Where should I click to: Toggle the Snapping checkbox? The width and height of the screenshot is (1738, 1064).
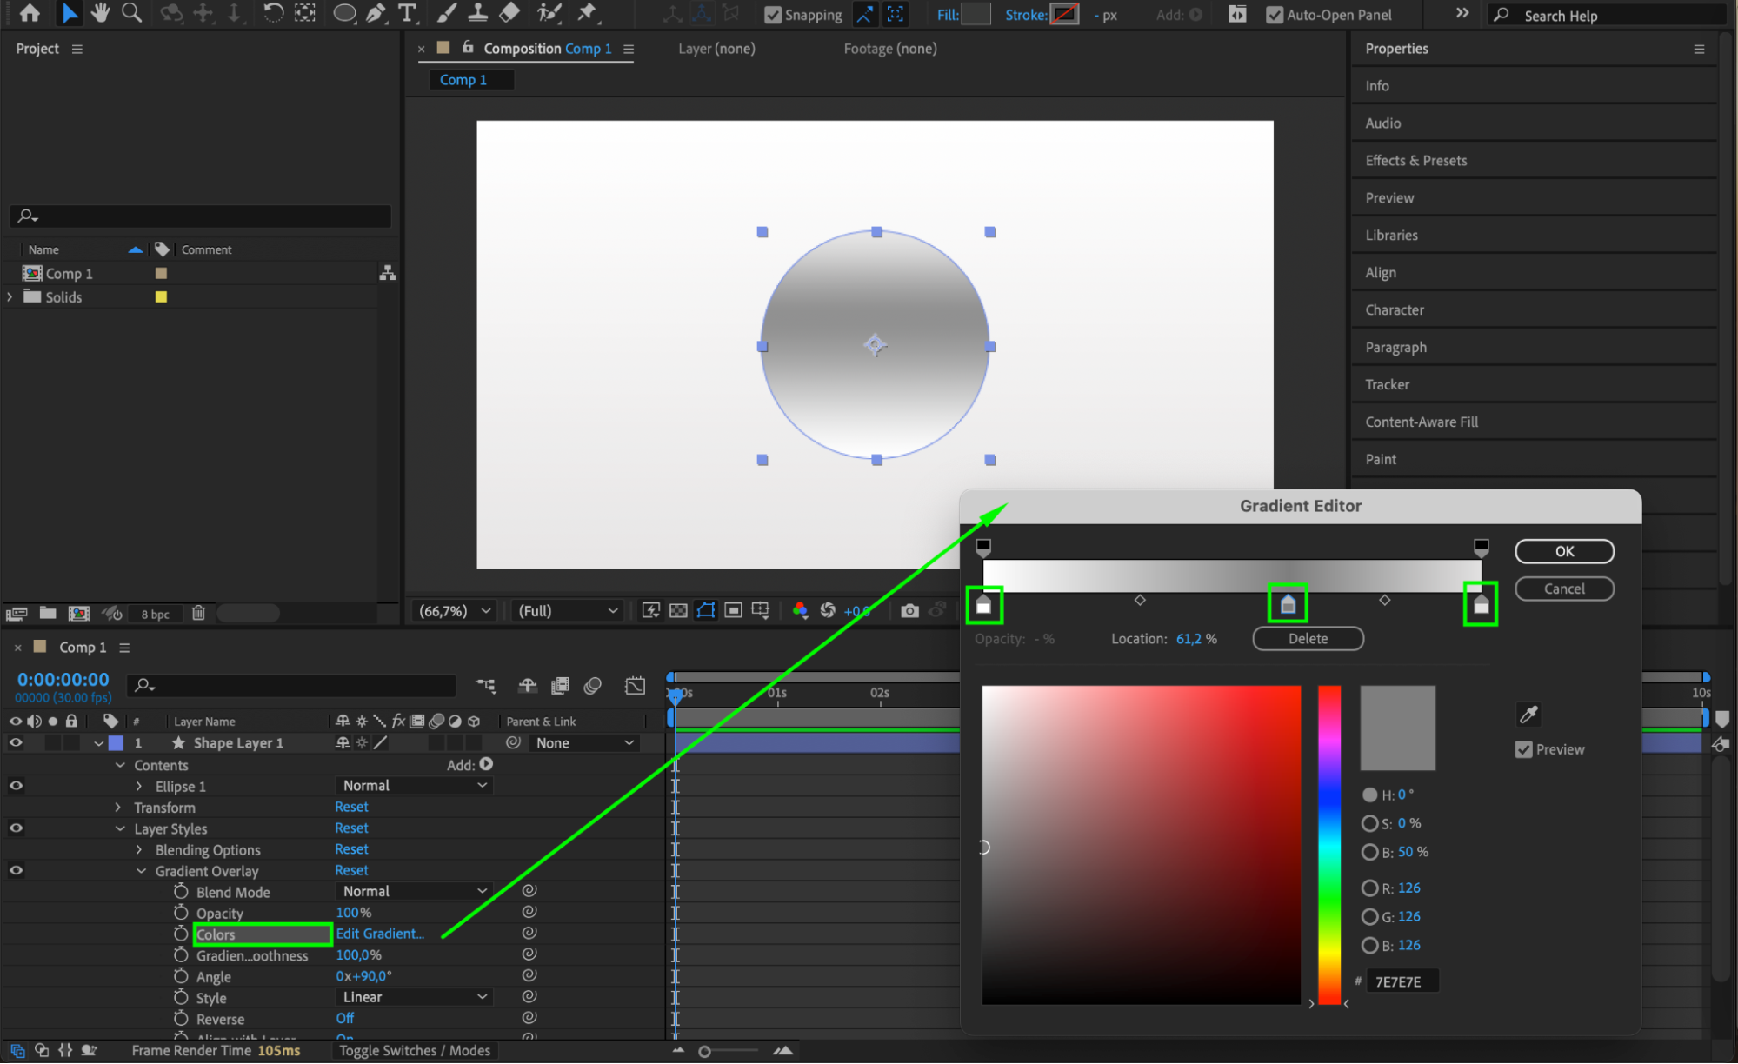pos(773,15)
